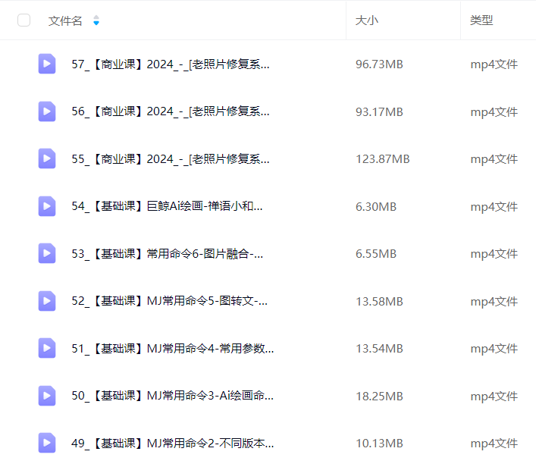Click the video icon for file 50_

tap(47, 396)
